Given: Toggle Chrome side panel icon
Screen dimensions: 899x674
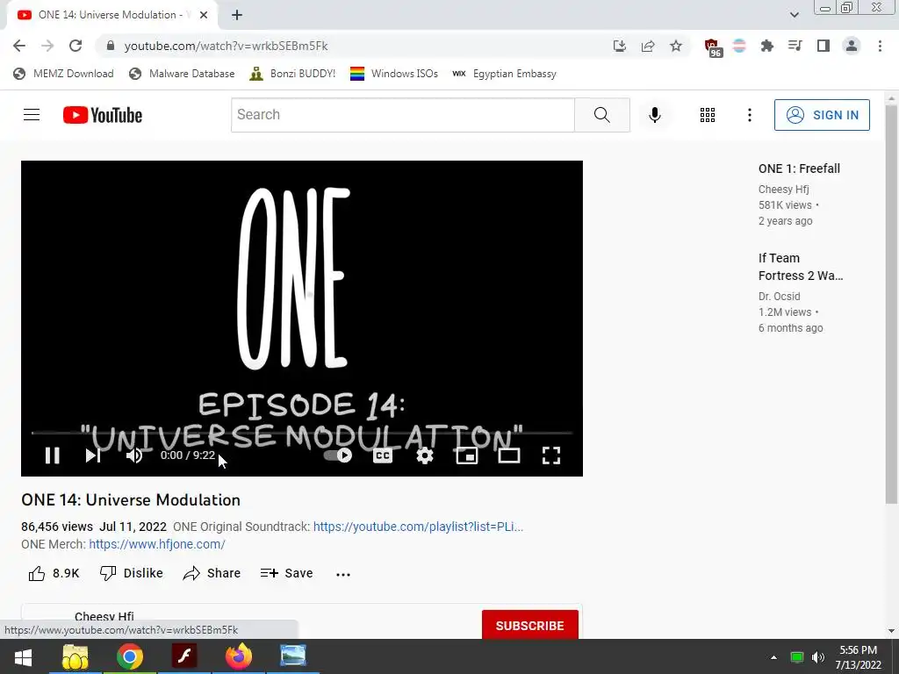Looking at the screenshot, I should tap(823, 46).
